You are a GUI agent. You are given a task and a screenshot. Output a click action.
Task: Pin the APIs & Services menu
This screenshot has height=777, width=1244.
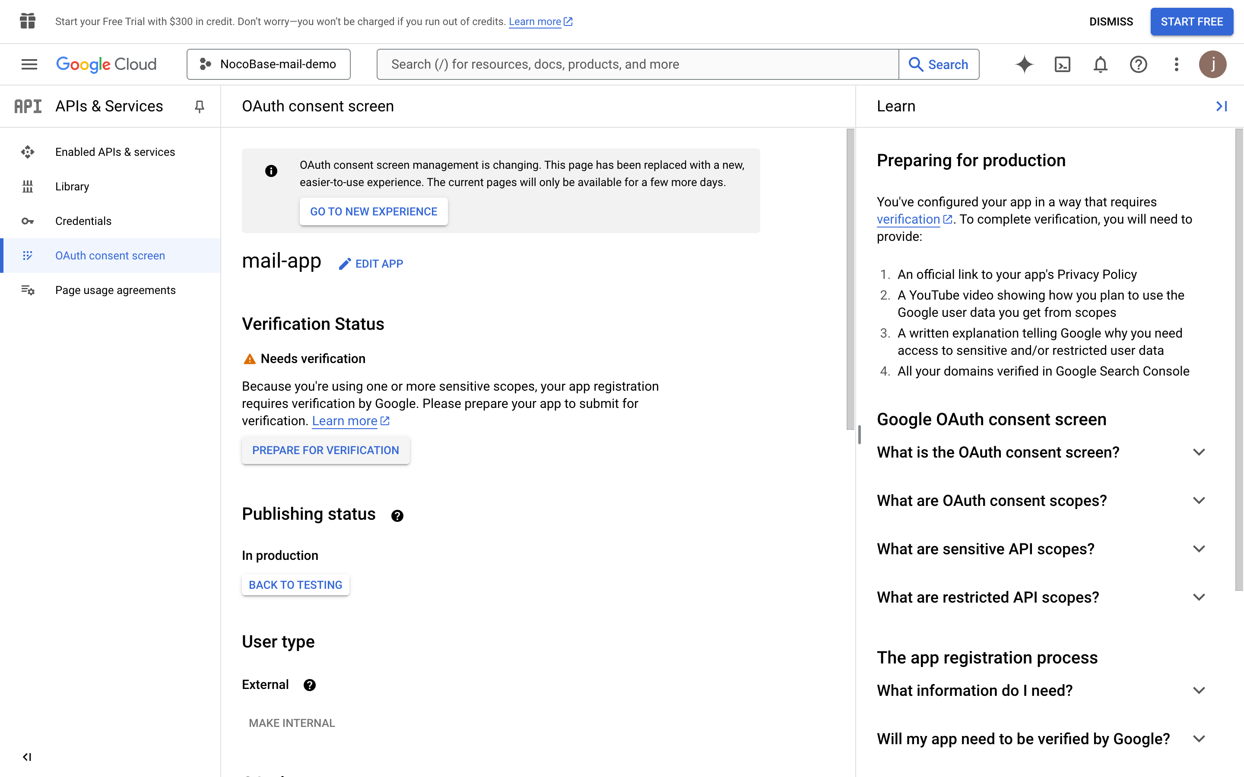200,106
